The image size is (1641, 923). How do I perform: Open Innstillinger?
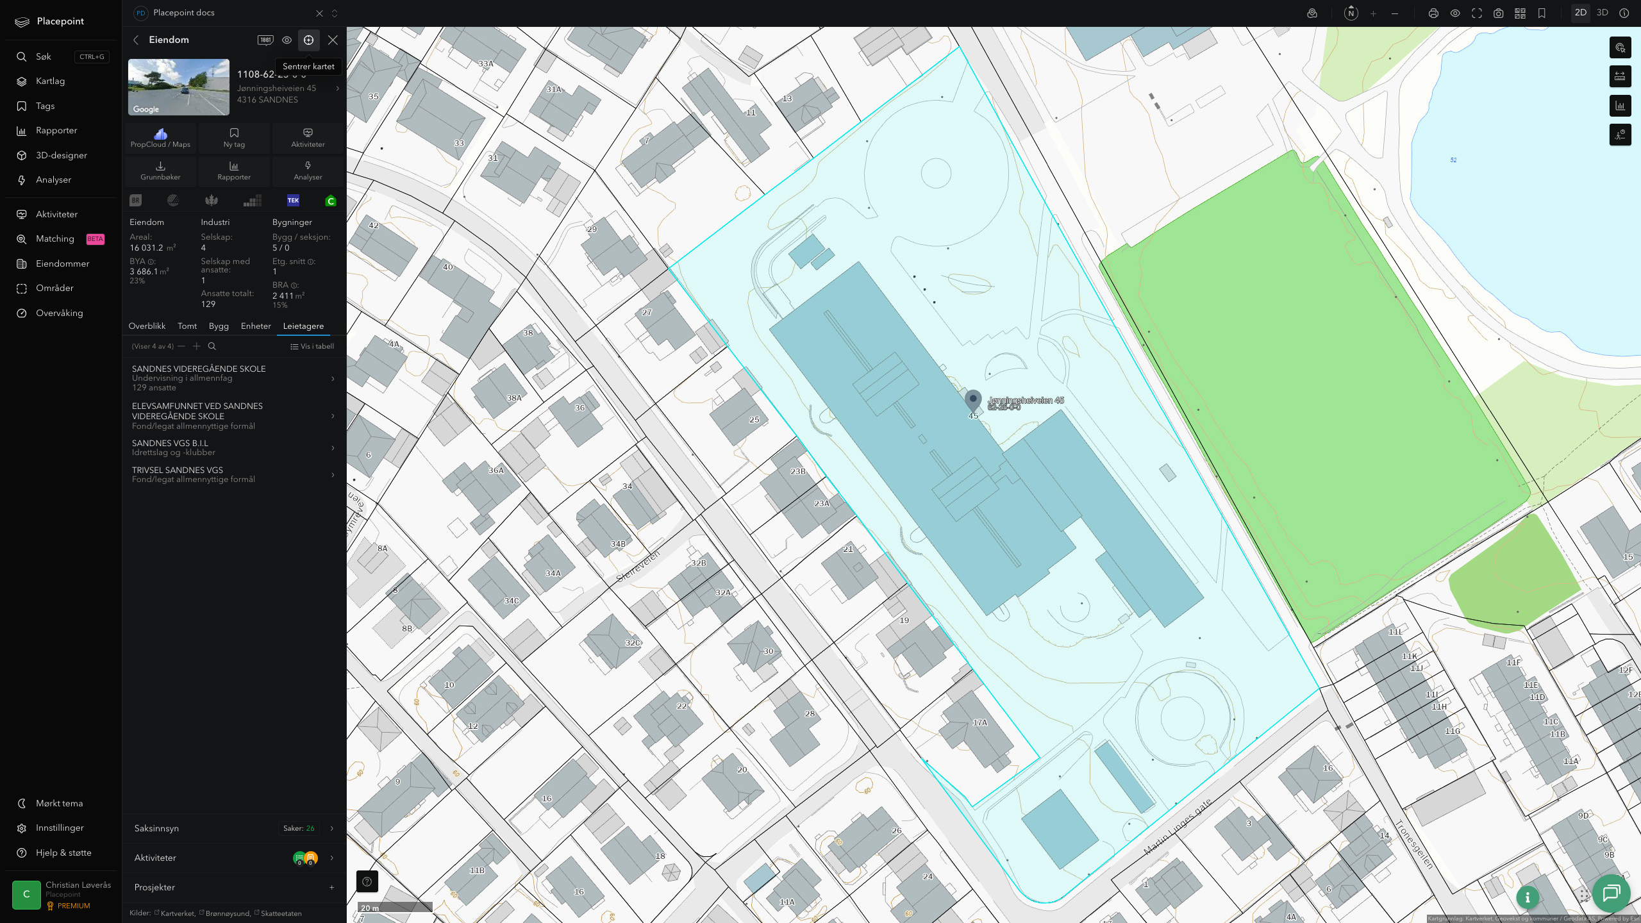(61, 828)
